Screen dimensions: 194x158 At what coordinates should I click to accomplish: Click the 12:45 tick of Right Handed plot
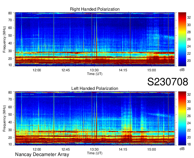tap(66, 70)
